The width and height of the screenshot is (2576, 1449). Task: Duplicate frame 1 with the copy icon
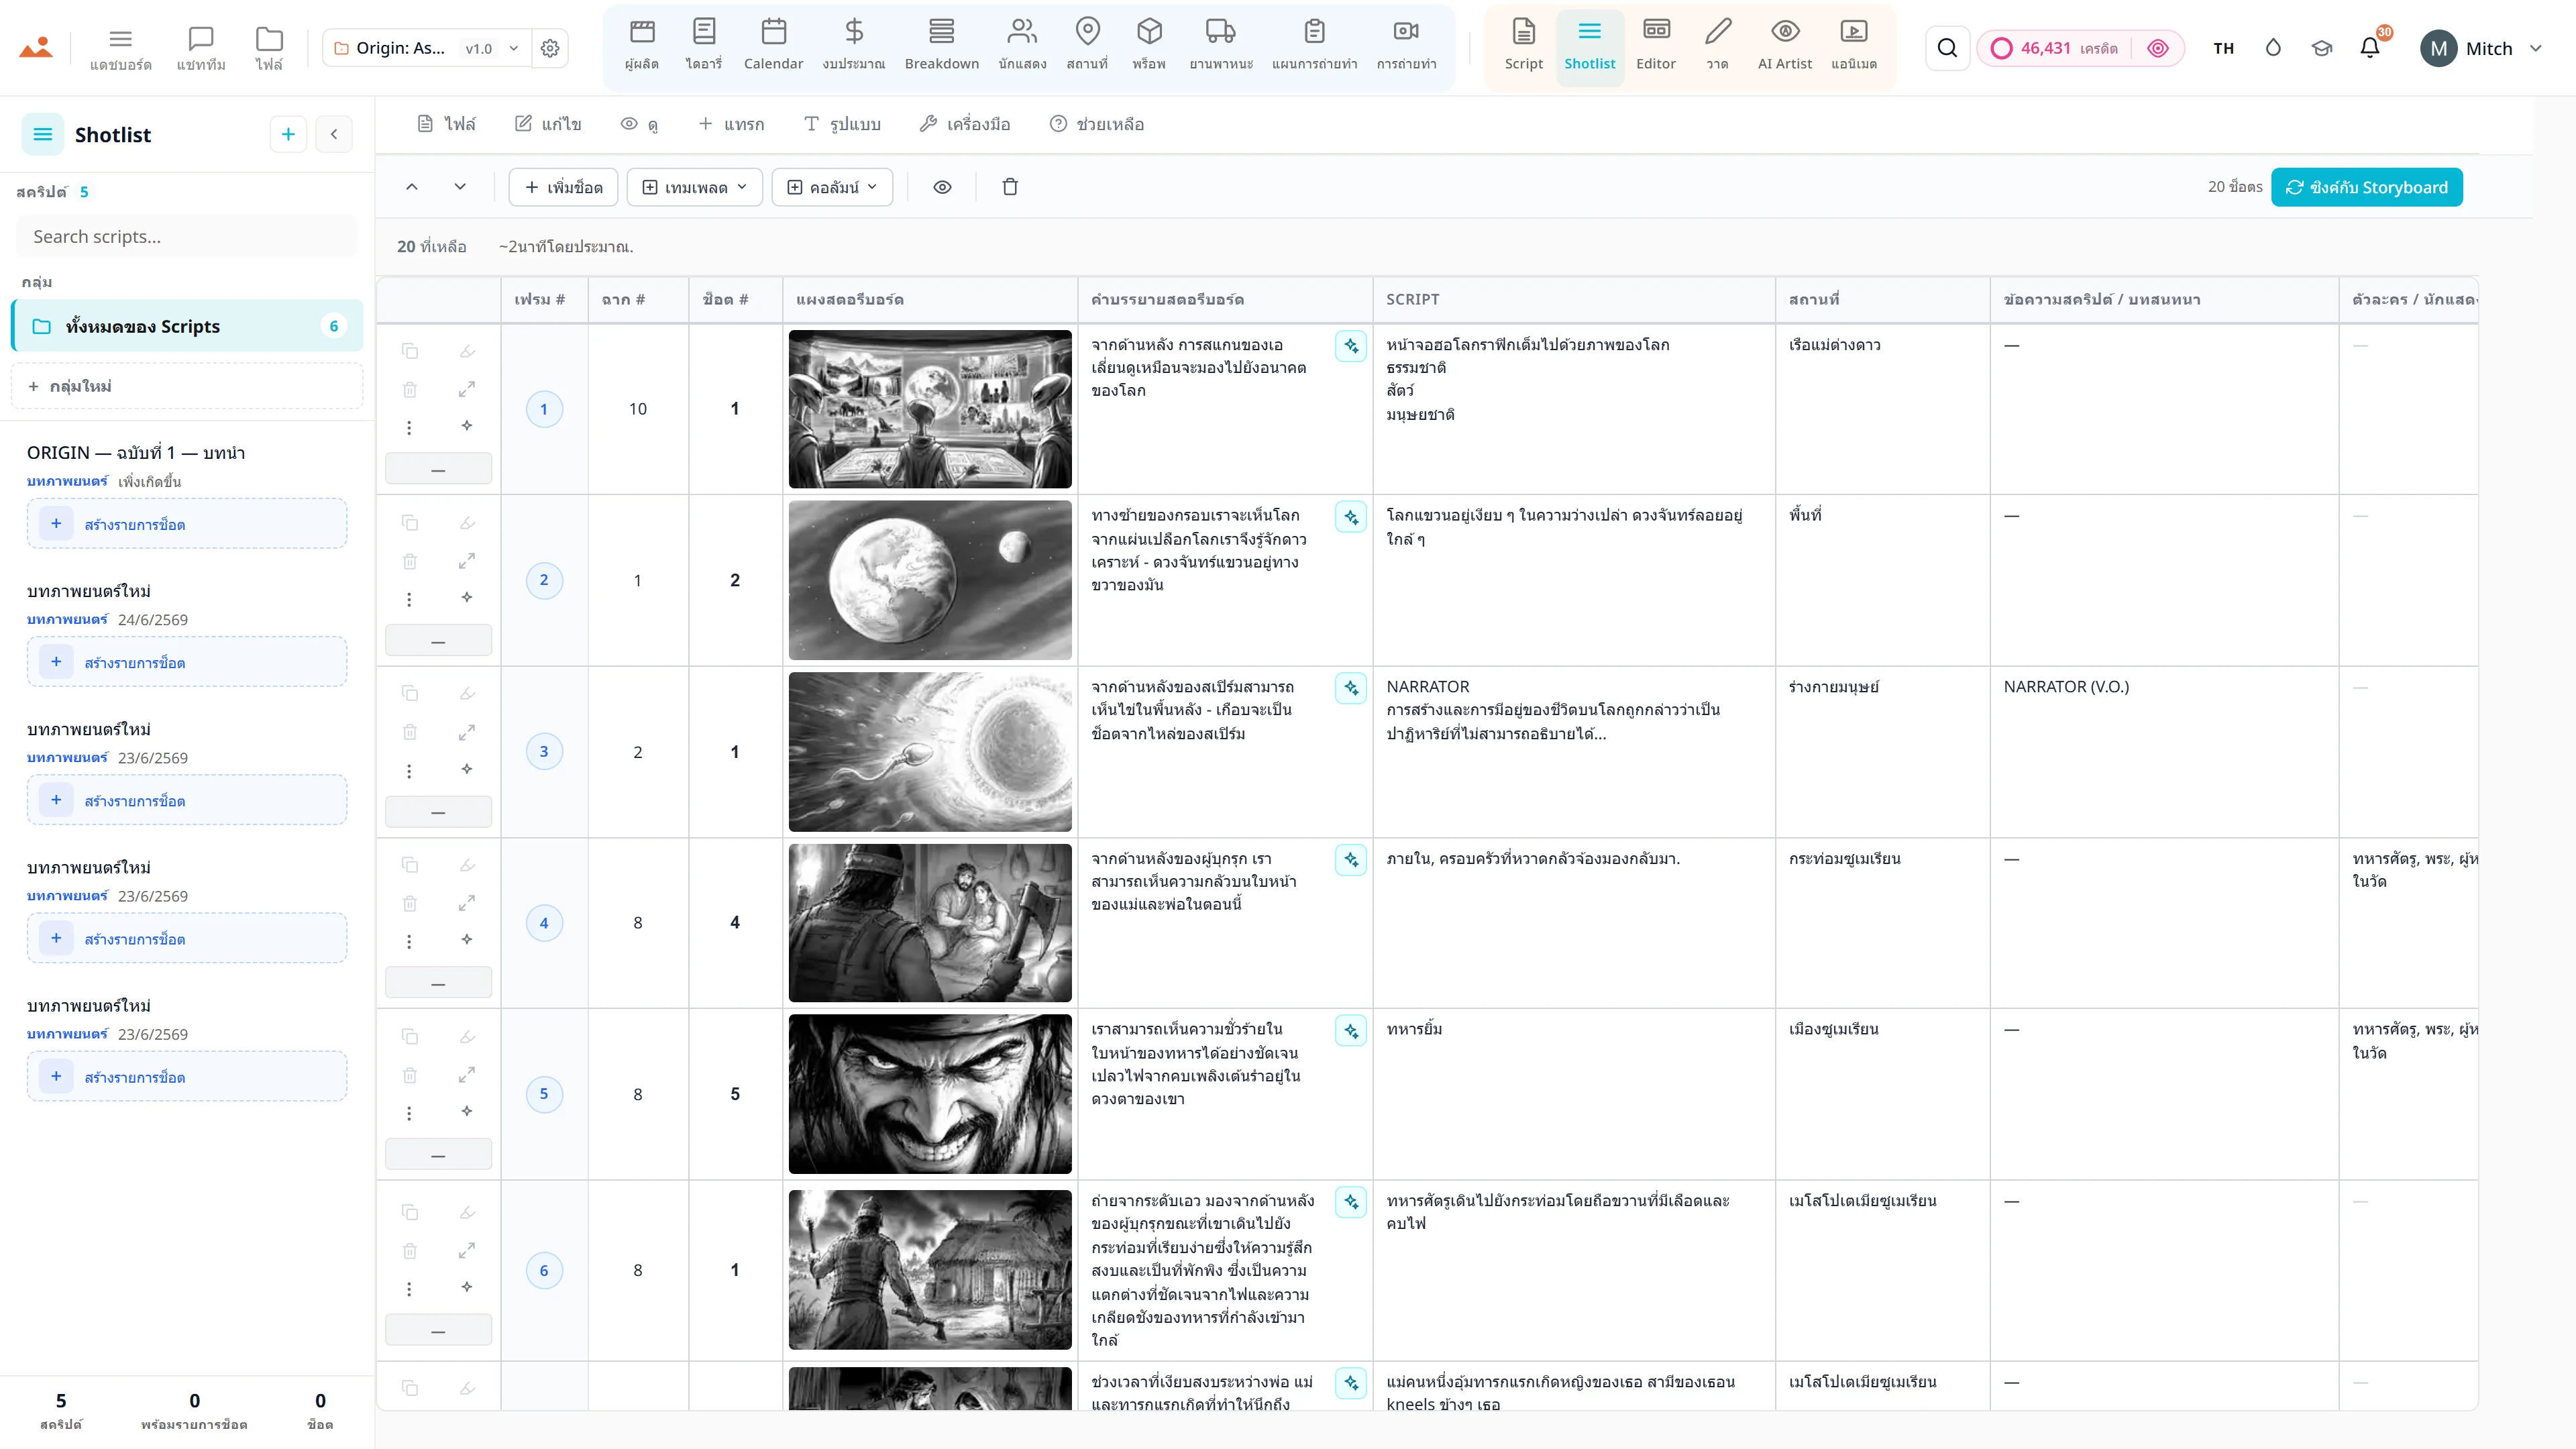coord(410,351)
